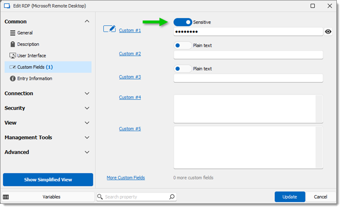Click the custom field edit icon beside Custom #1
Screen dimensions: 342x209
[x=109, y=29]
